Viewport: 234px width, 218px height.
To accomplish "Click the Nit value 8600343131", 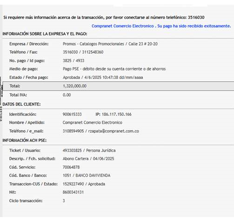I will point(73,192).
